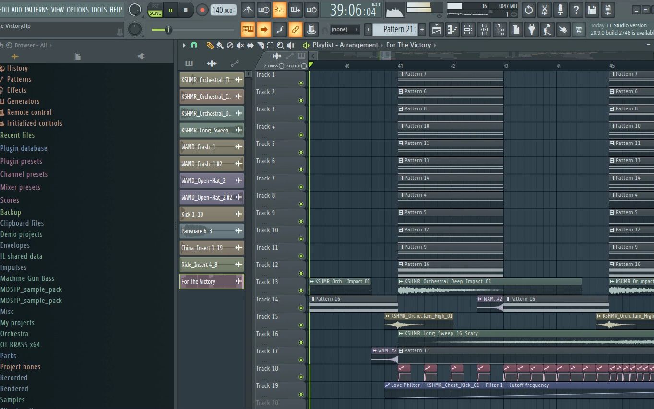654x409 pixels.
Task: Toggle the countdown before recording
Action: (279, 10)
